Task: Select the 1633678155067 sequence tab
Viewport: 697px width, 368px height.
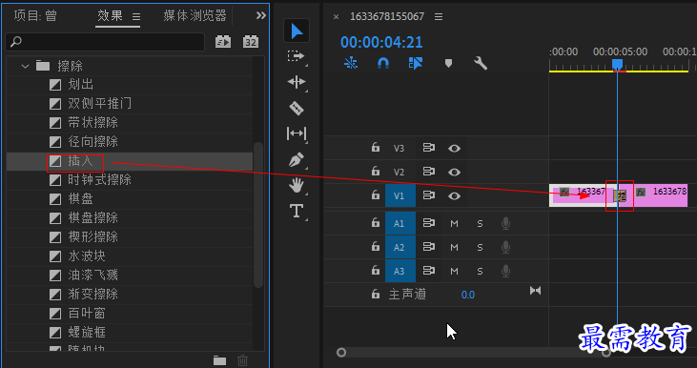Action: (387, 16)
